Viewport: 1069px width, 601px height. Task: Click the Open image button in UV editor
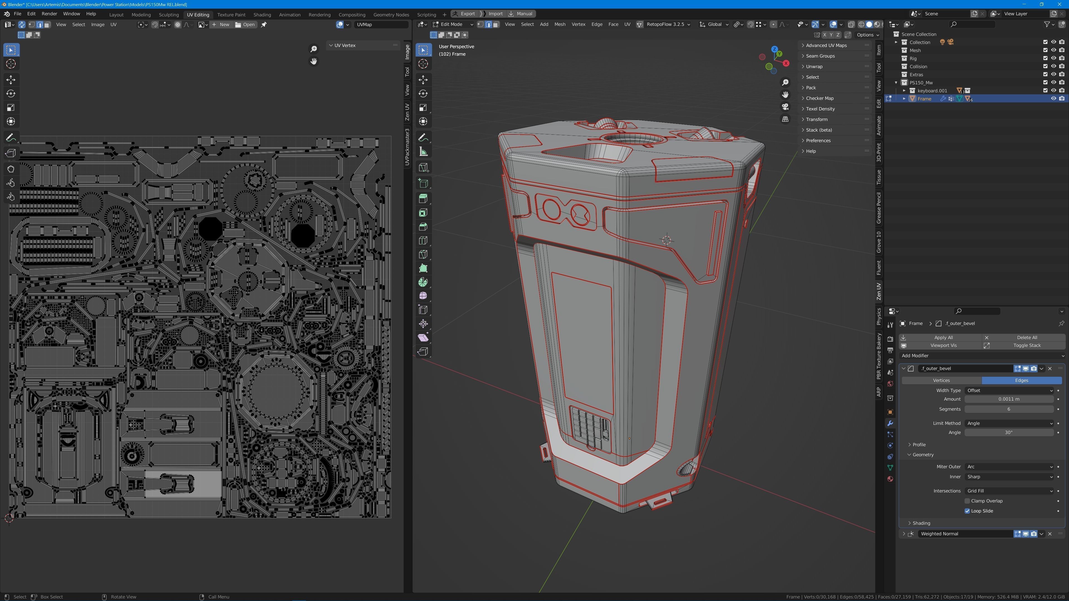pyautogui.click(x=245, y=24)
